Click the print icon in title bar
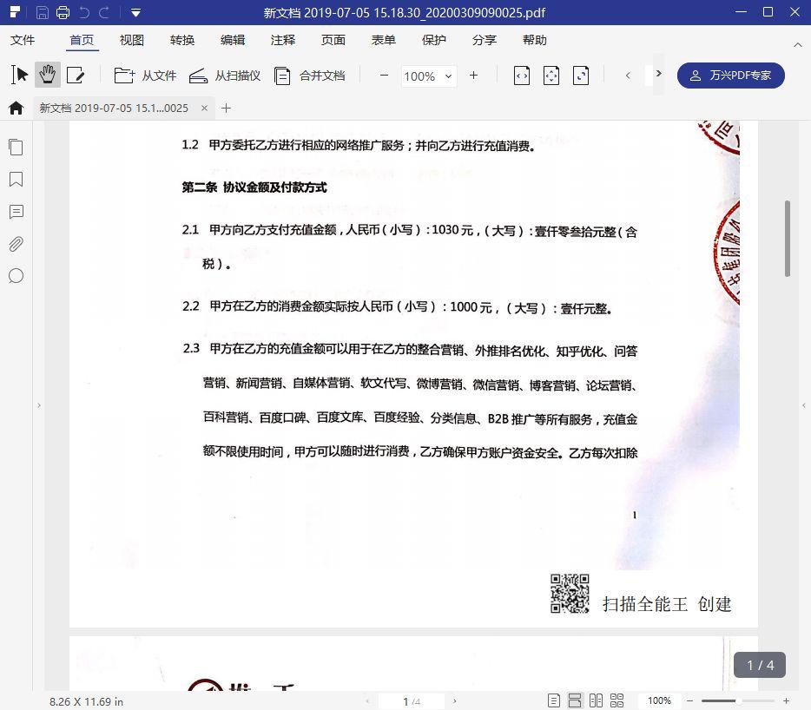The width and height of the screenshot is (811, 710). 63,12
